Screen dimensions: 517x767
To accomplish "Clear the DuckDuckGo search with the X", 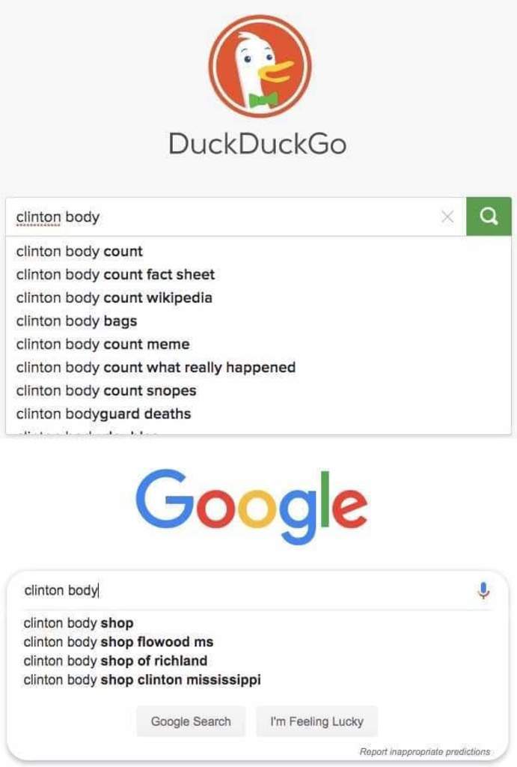I will coord(447,217).
